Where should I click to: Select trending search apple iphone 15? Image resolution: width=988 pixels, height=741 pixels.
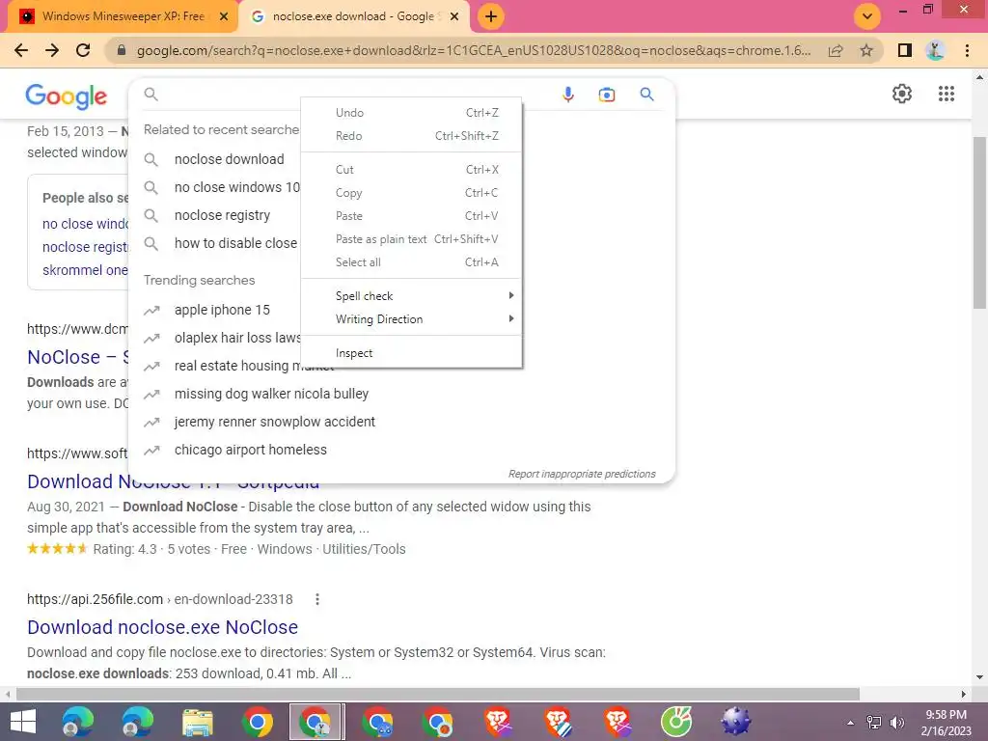click(x=222, y=310)
